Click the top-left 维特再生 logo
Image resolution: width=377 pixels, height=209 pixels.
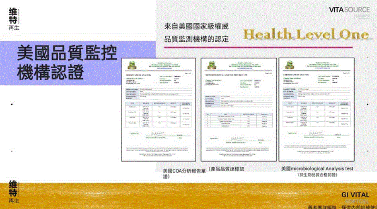coord(14,19)
